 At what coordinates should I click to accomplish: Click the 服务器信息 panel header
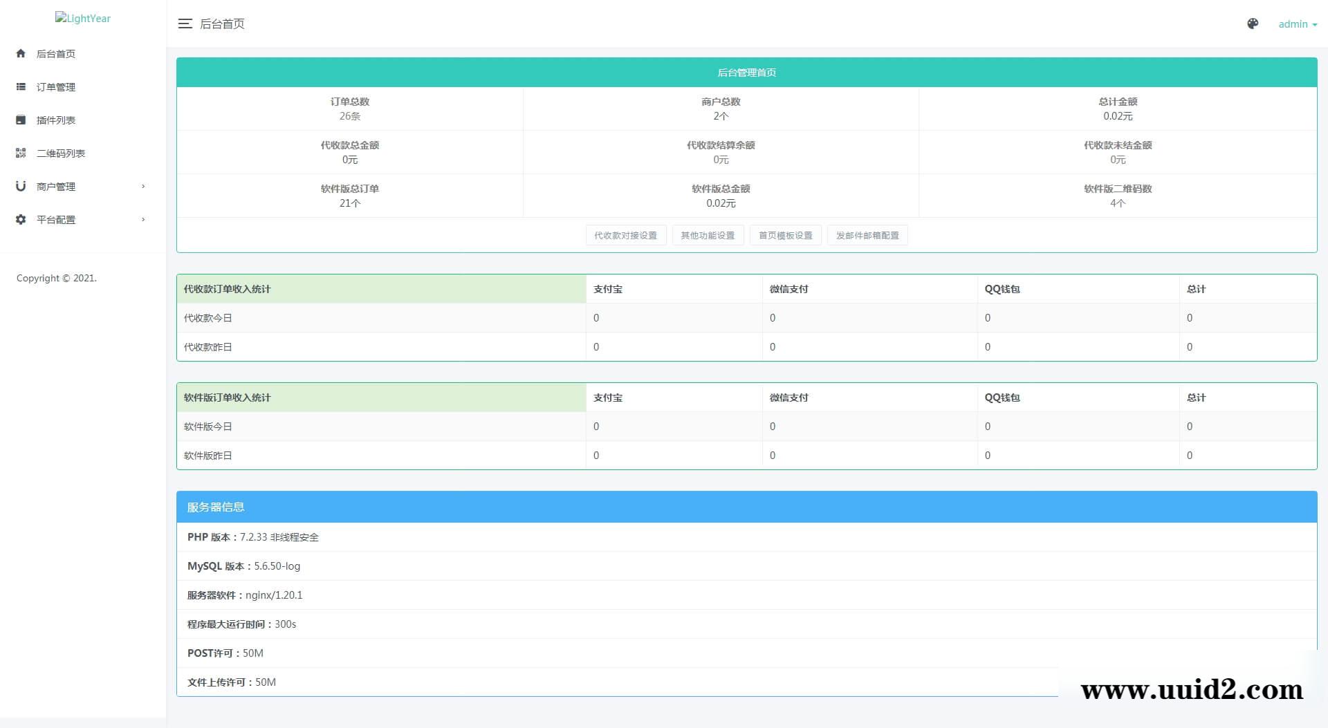point(746,507)
